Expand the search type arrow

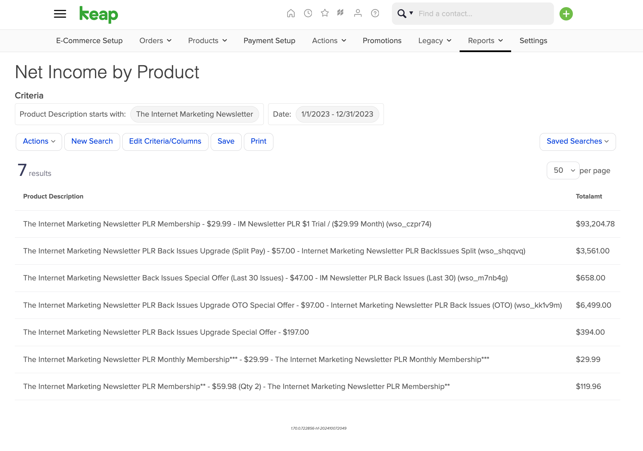click(411, 13)
